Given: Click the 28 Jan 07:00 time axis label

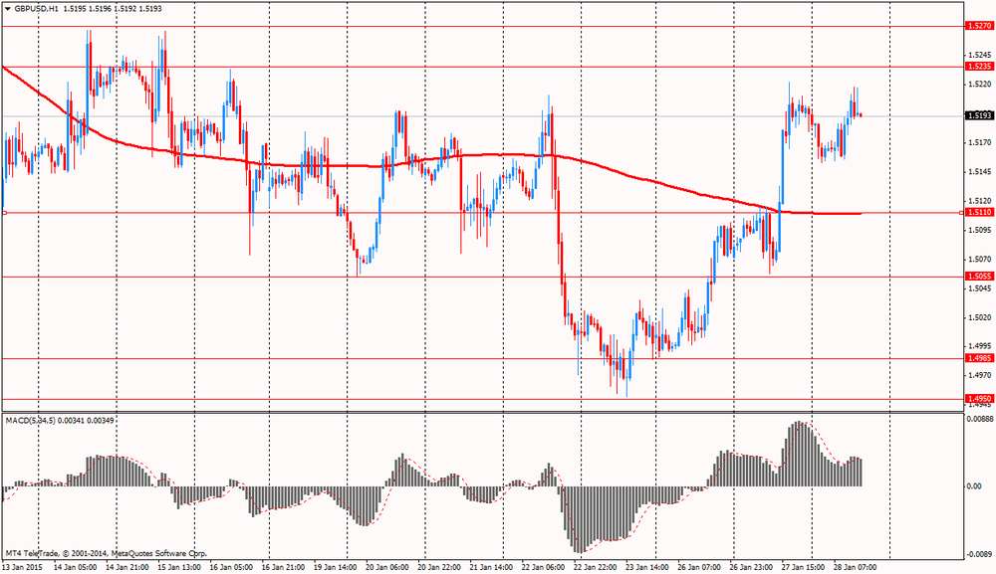Looking at the screenshot, I should click(856, 567).
